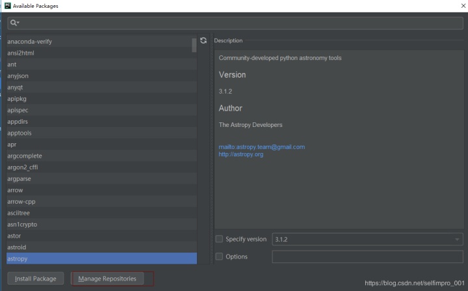Select the anaconda-verify package
Viewport: 468px width, 291px height.
click(x=101, y=42)
